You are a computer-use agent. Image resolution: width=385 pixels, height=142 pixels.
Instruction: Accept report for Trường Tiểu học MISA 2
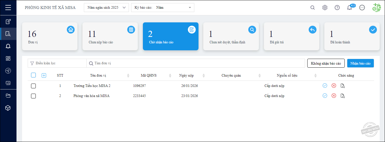(325, 86)
